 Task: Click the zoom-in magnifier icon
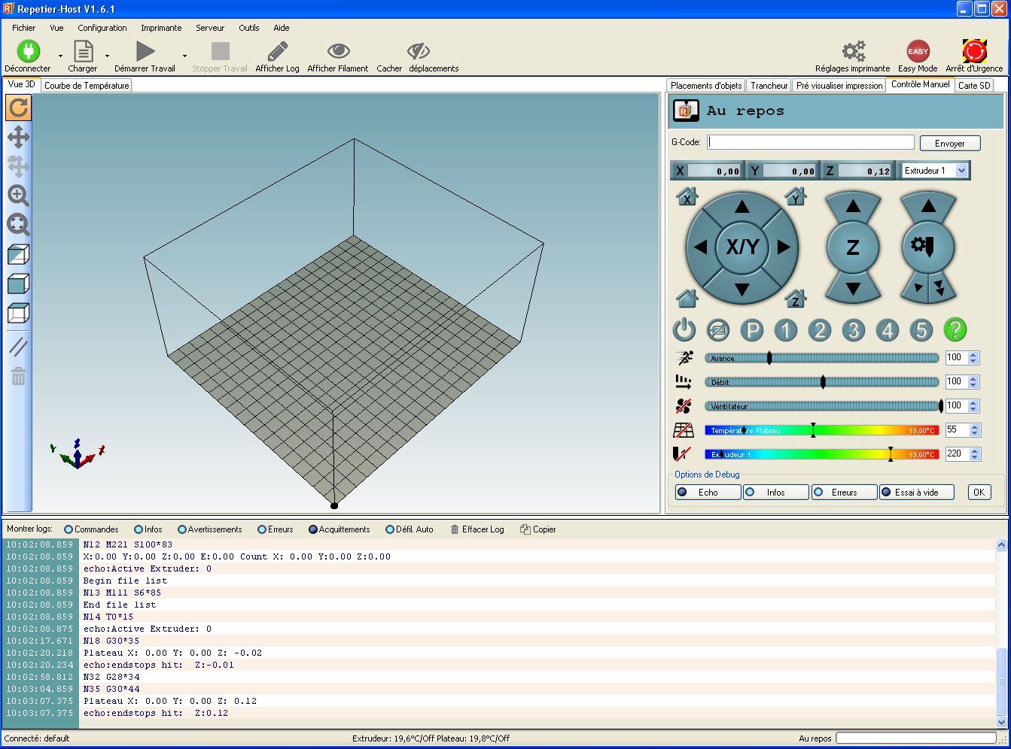(18, 196)
